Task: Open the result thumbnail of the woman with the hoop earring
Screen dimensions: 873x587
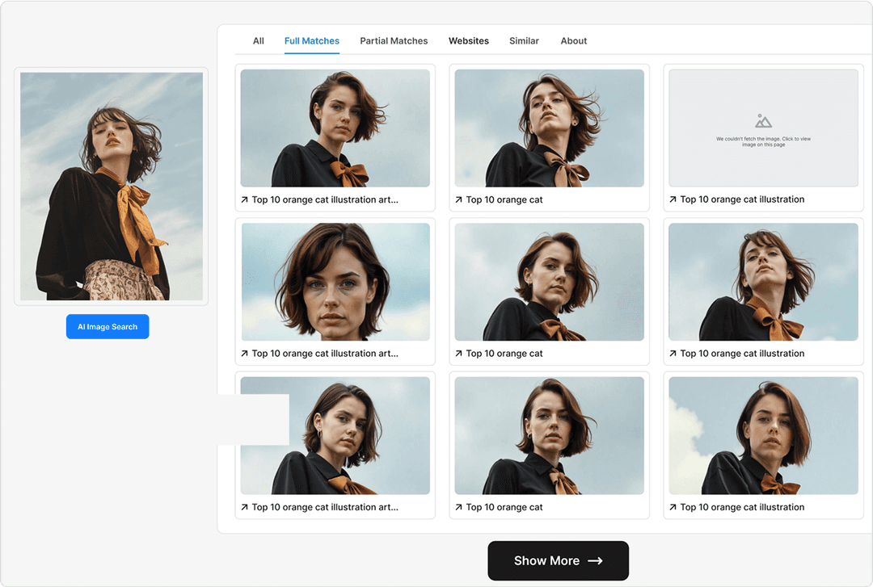Action: click(335, 436)
